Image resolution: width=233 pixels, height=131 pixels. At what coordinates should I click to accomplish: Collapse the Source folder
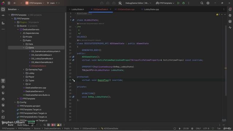click(x=15, y=26)
